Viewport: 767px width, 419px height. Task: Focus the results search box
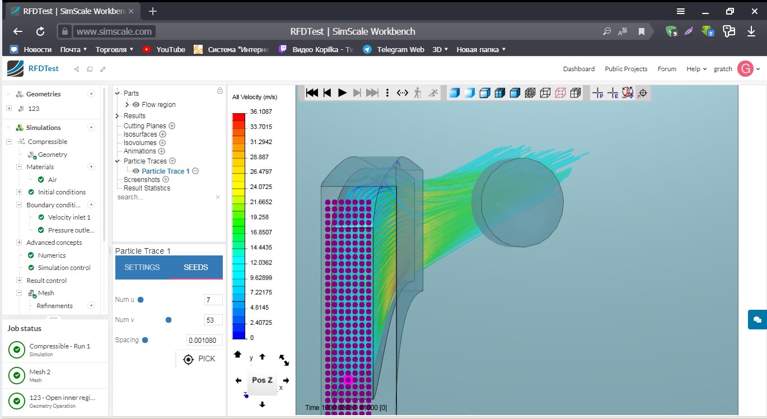click(x=165, y=197)
